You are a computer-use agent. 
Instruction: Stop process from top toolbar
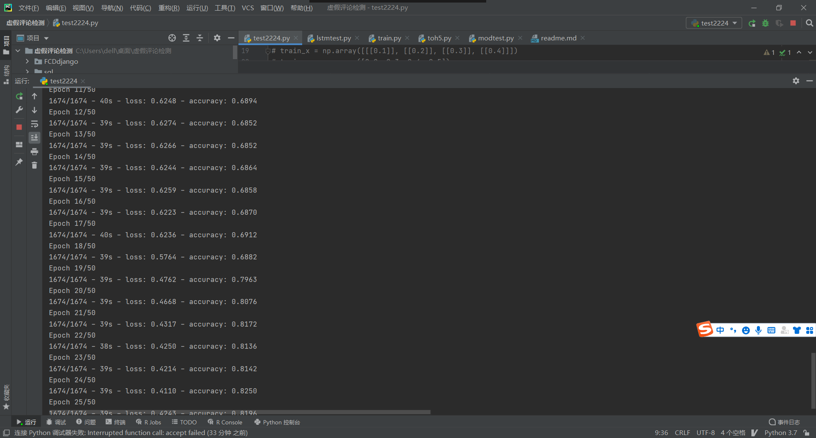tap(793, 23)
